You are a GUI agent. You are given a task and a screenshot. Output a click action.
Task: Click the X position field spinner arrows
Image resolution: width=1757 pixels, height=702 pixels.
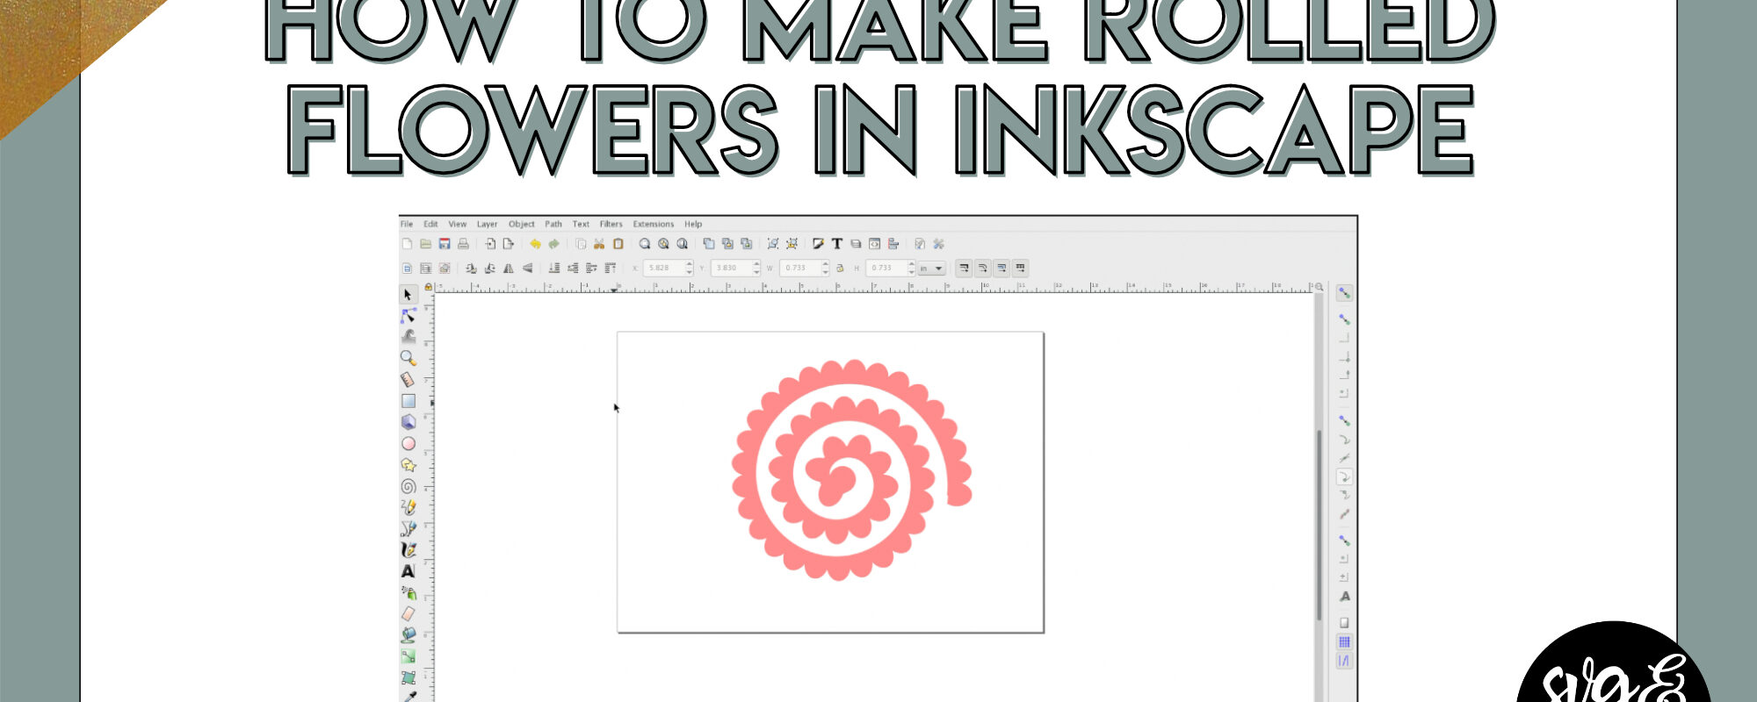(x=690, y=269)
